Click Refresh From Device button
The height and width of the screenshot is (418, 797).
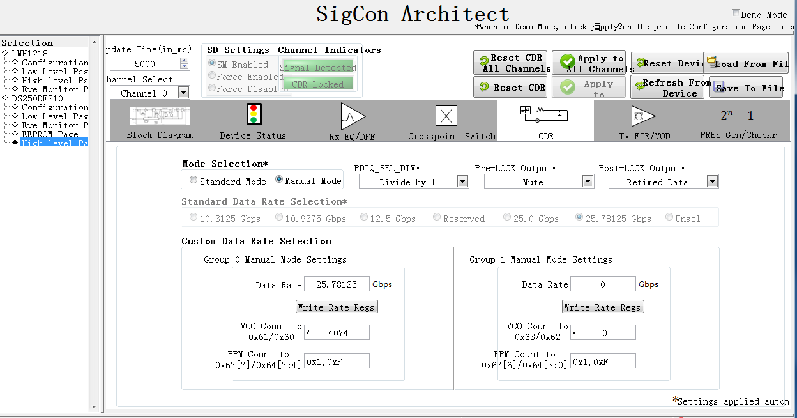(667, 88)
